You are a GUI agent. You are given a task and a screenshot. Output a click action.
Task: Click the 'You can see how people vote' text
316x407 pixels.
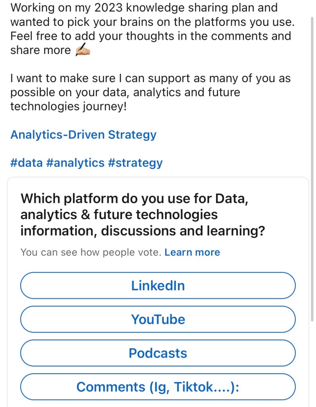(x=91, y=252)
